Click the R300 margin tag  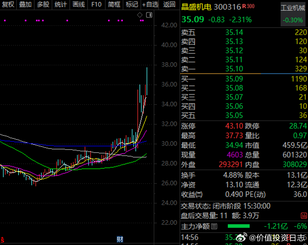tap(248, 6)
